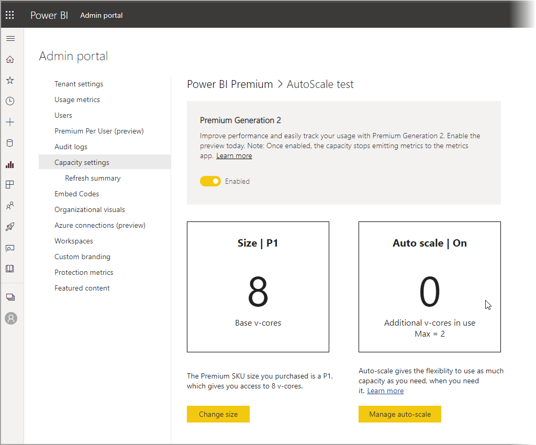The image size is (536, 445).
Task: Click the 'Premium Generation 2' heading
Action: point(240,120)
